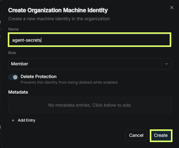Create the machine identity

click(161, 135)
